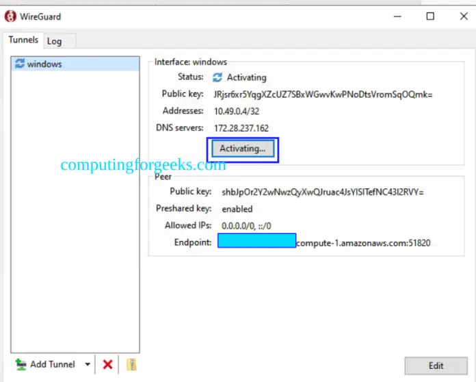
Task: Click the activating status icon beside Status
Action: click(217, 77)
